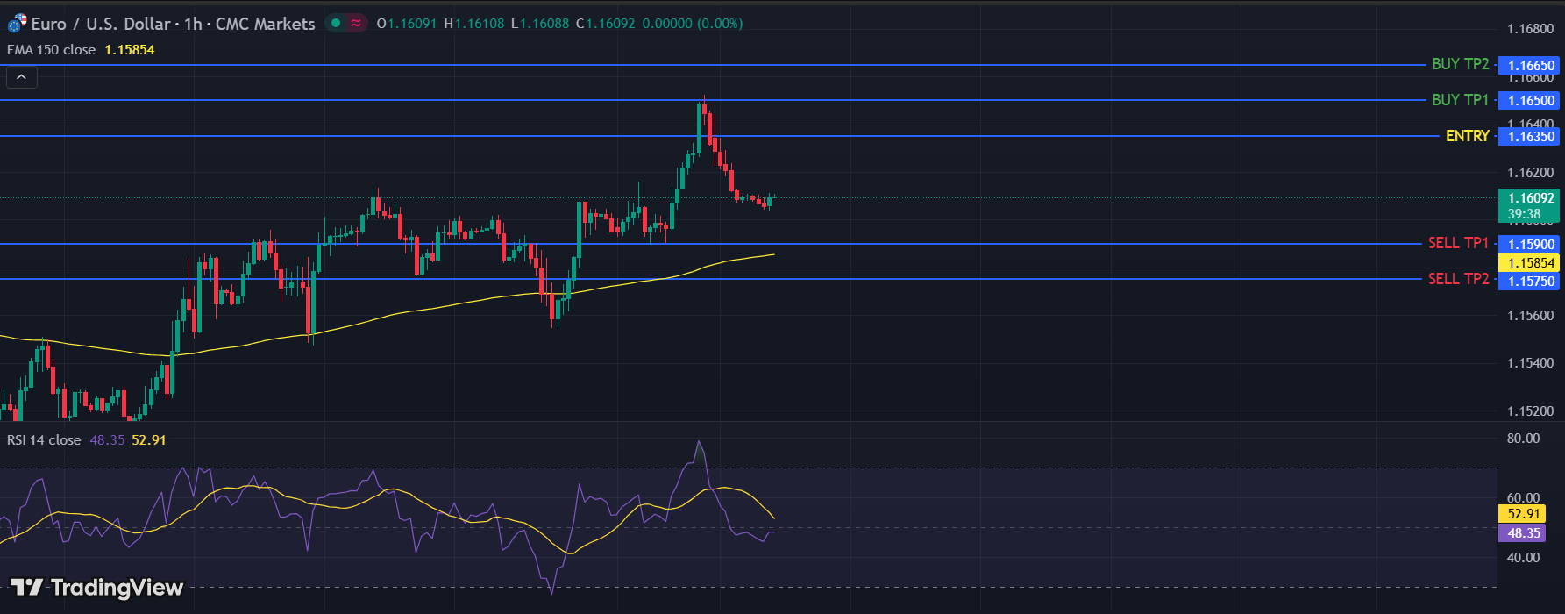Image resolution: width=1565 pixels, height=614 pixels.
Task: Click the pink approximate-data indicator icon
Action: click(356, 24)
